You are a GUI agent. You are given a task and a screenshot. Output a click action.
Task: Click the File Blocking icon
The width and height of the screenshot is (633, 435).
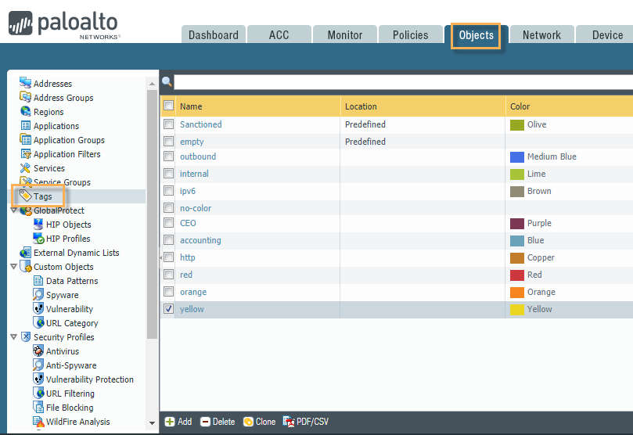[x=38, y=407]
